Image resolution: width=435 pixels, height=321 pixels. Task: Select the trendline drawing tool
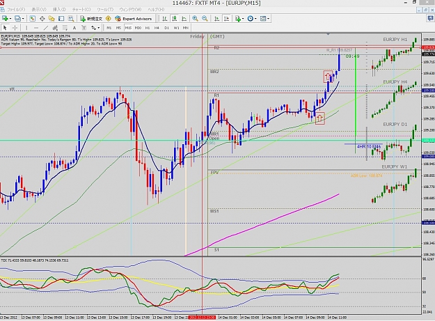46,28
